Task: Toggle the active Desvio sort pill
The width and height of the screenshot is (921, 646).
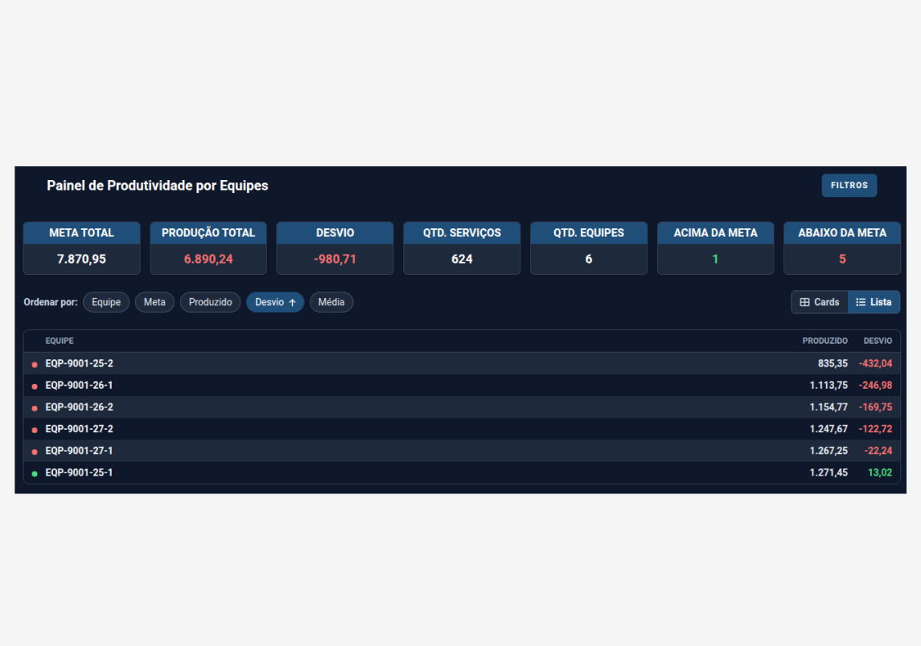Action: pos(275,302)
